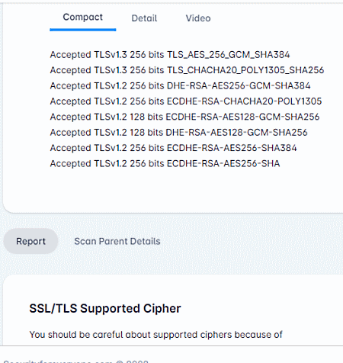This screenshot has width=343, height=363.
Task: Click the Report pill tab
Action: click(30, 241)
